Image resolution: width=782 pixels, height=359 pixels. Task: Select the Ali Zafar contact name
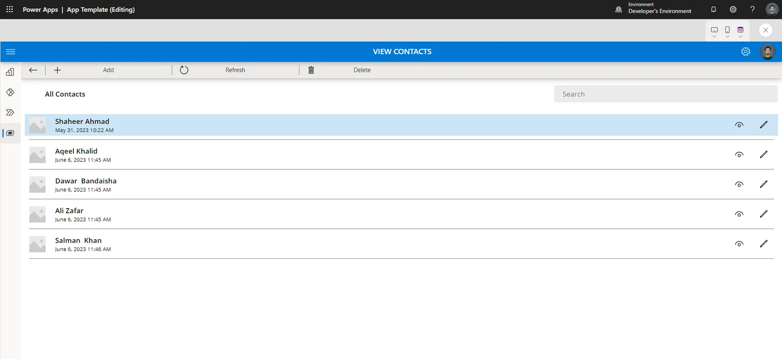(x=69, y=211)
